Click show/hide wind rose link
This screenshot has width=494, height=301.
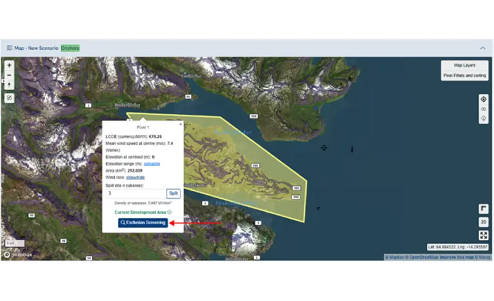click(135, 178)
